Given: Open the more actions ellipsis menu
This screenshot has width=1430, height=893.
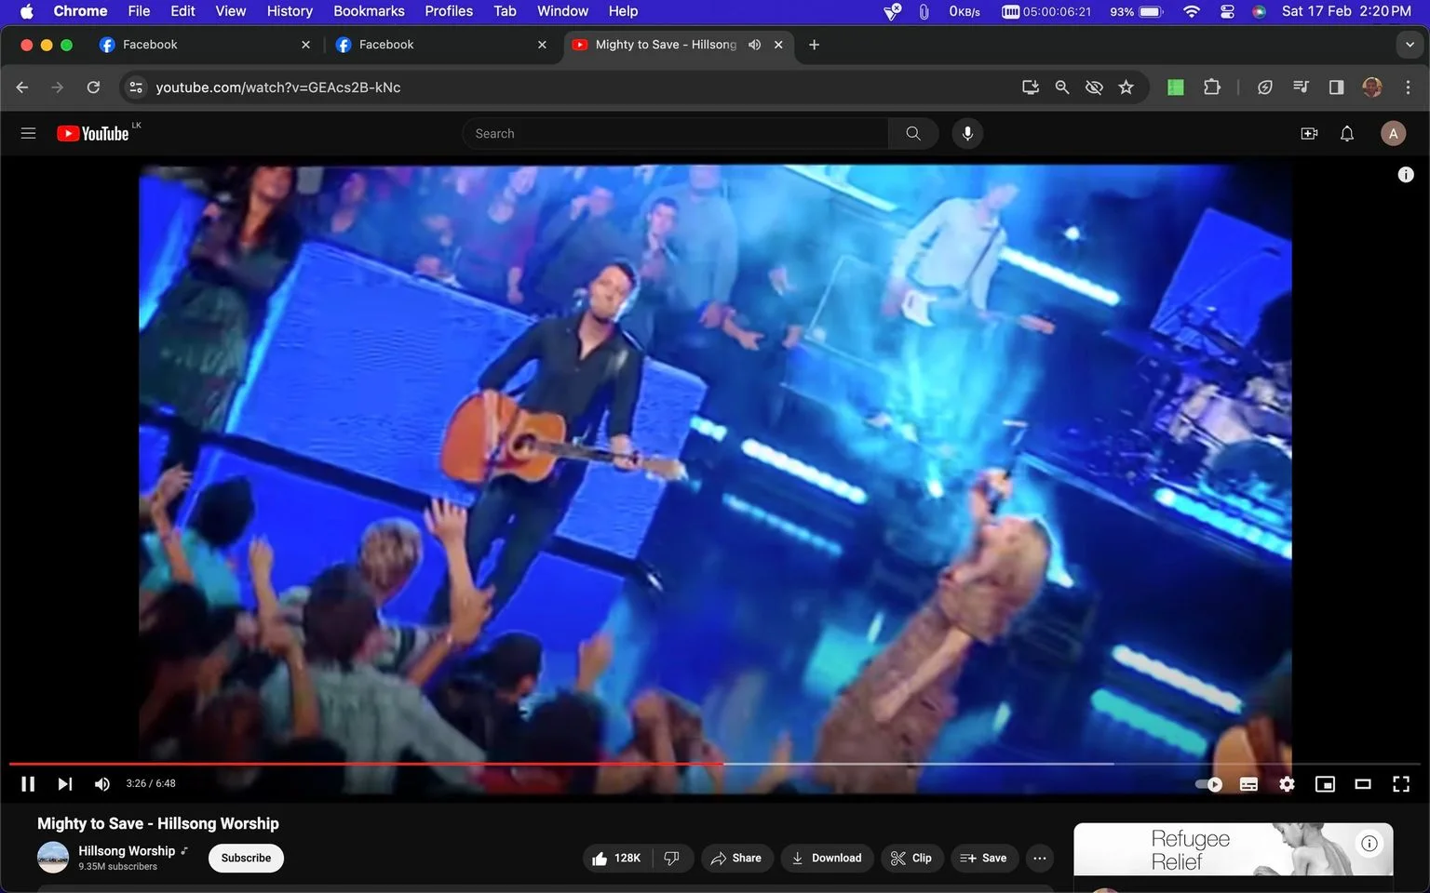Looking at the screenshot, I should 1040,858.
